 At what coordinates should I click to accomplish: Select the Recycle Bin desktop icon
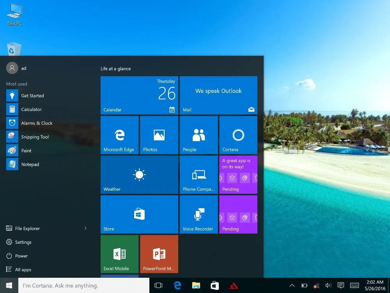coord(14,49)
